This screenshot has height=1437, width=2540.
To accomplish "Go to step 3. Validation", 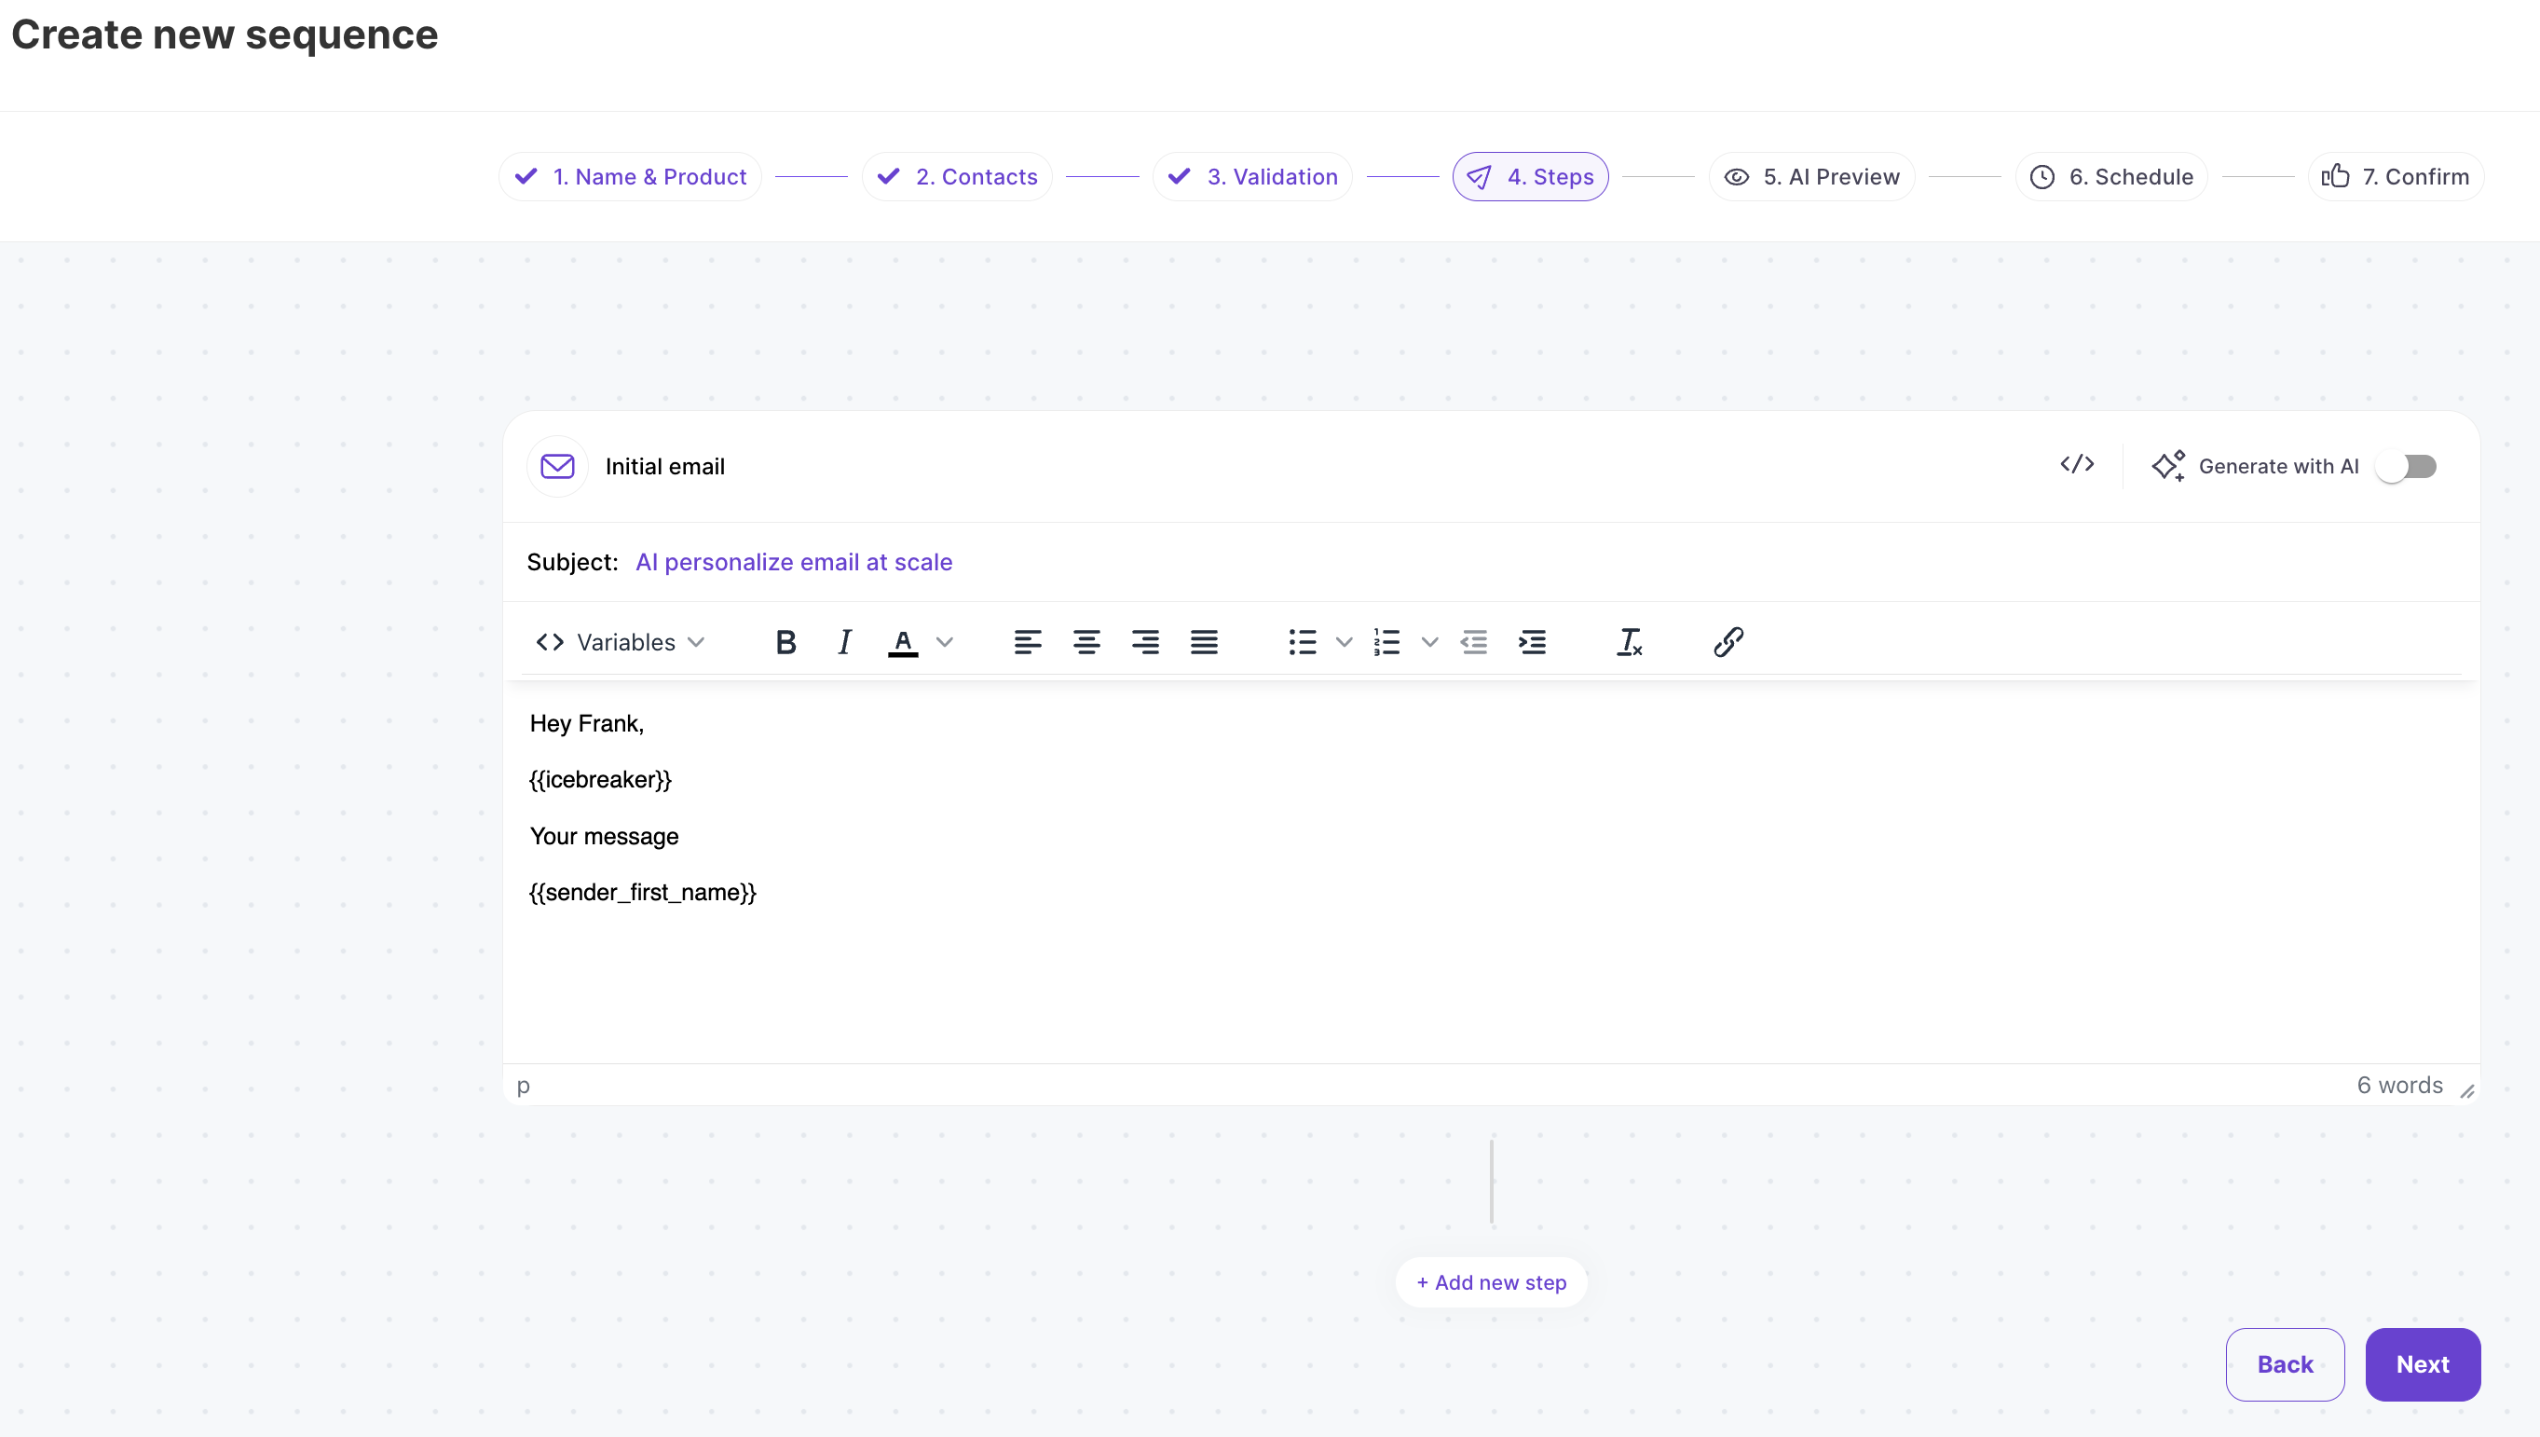I will [x=1252, y=177].
